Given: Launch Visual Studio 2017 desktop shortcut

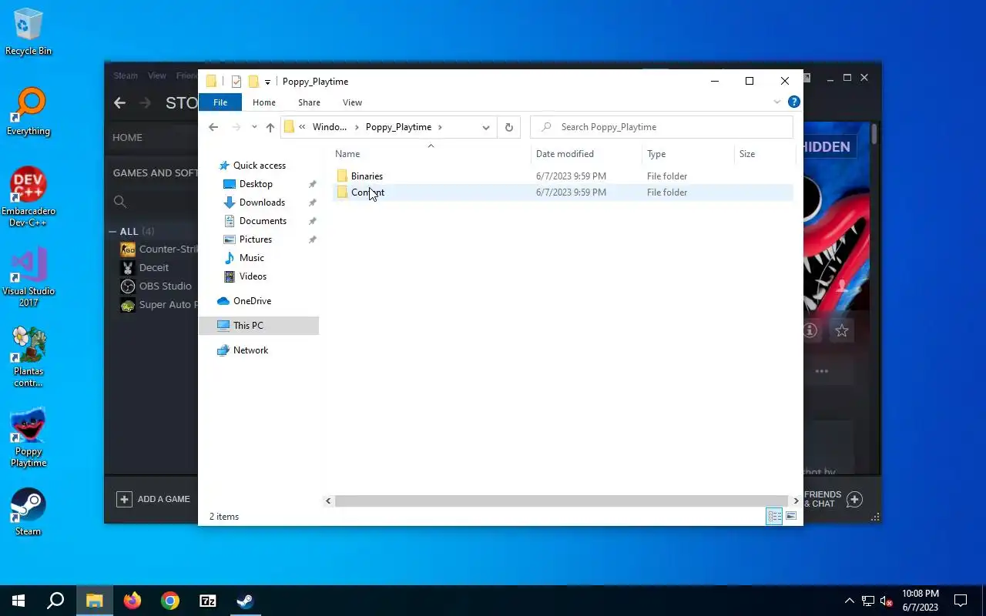Looking at the screenshot, I should [29, 277].
